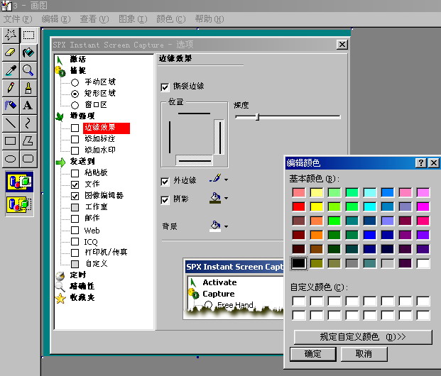Screen dimensions: 441x376
Task: Select the Airbrush spray tool
Action: (11, 105)
